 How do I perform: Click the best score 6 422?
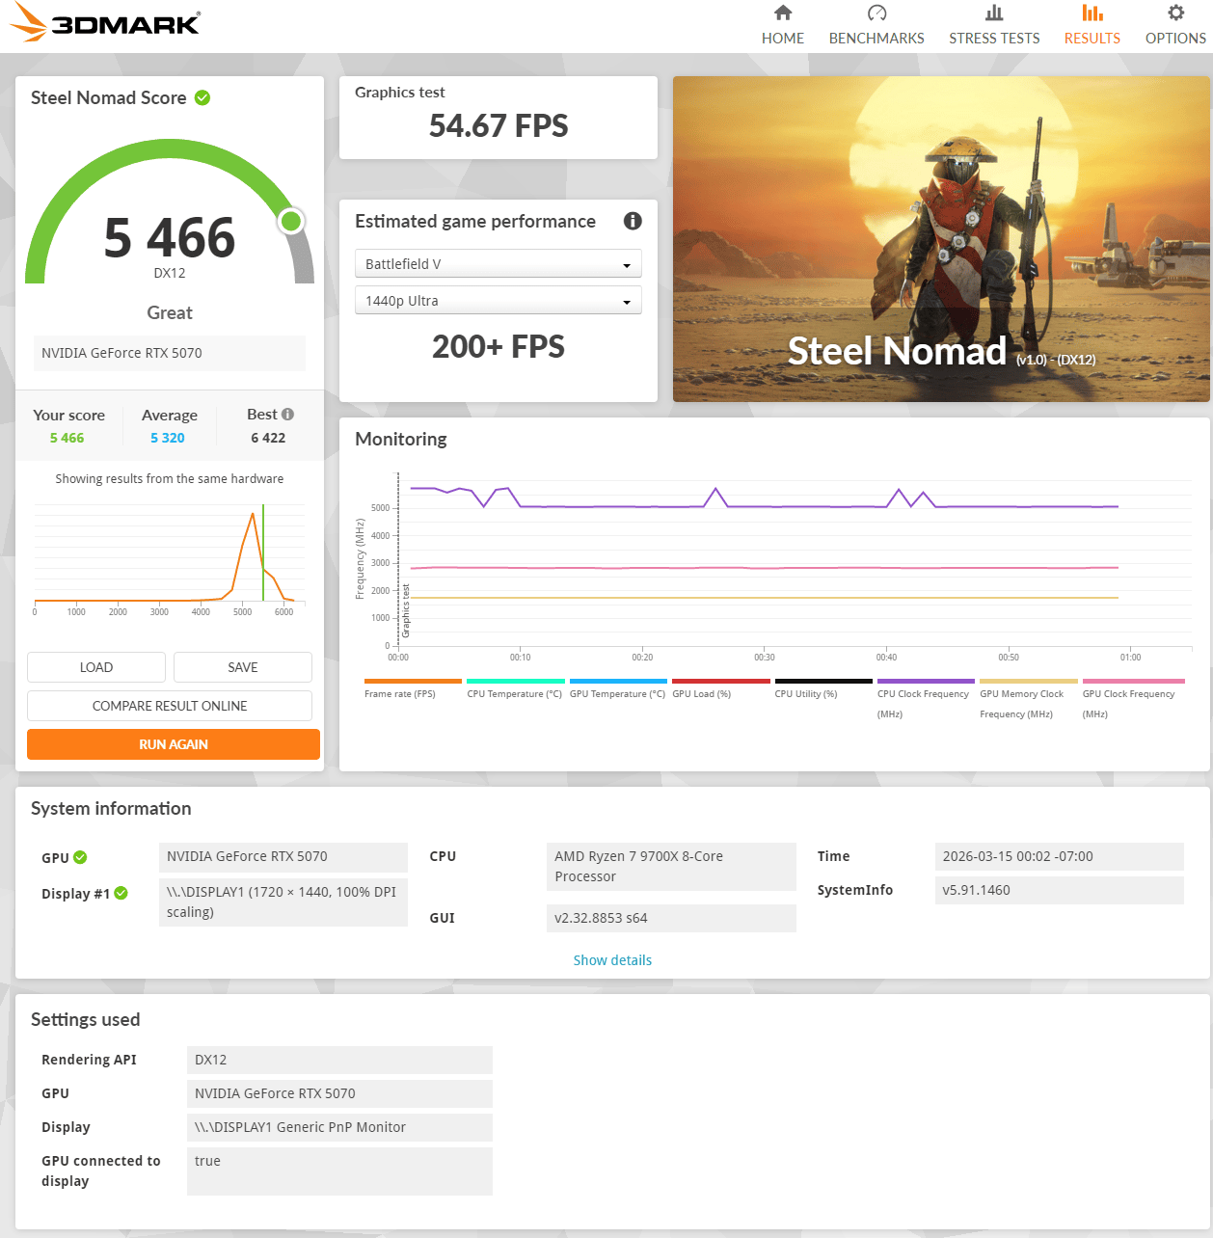click(268, 438)
